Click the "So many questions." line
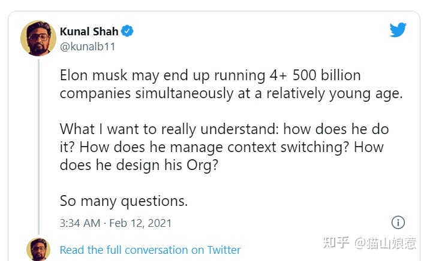Screen dimensions: 427x261 (124, 201)
